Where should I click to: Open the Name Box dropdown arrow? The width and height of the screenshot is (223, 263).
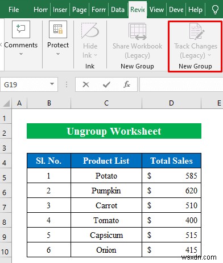(52, 84)
